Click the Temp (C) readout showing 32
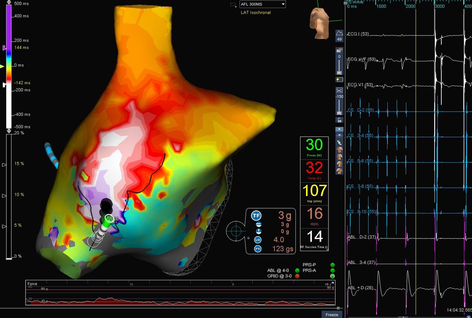The height and width of the screenshot is (318, 472). [315, 171]
